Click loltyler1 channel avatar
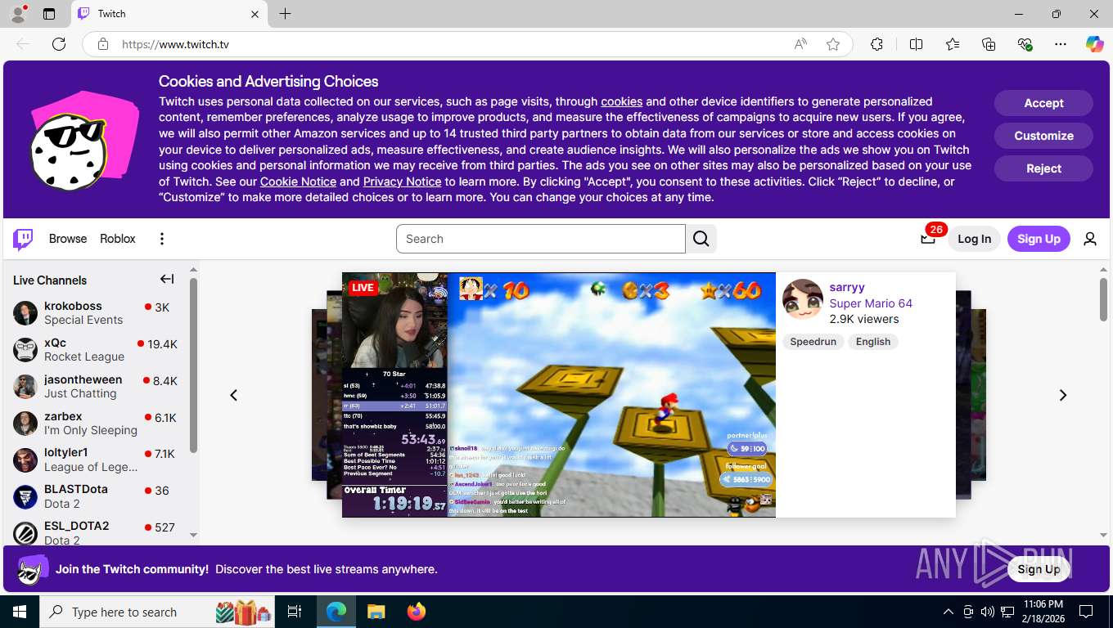Image resolution: width=1113 pixels, height=628 pixels. pyautogui.click(x=25, y=460)
